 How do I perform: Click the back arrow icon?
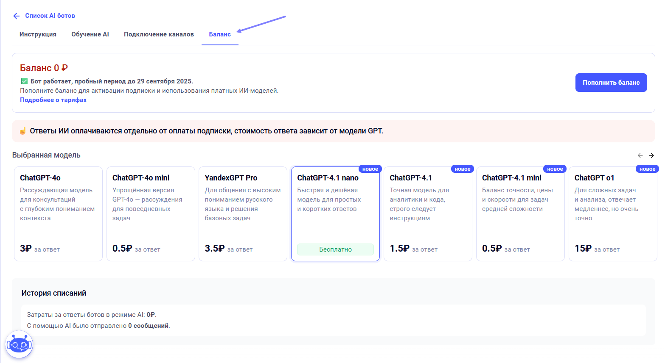pos(17,16)
